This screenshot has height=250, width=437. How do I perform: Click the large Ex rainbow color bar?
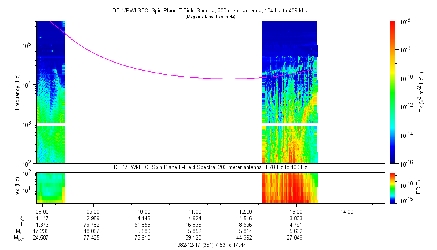(392, 92)
